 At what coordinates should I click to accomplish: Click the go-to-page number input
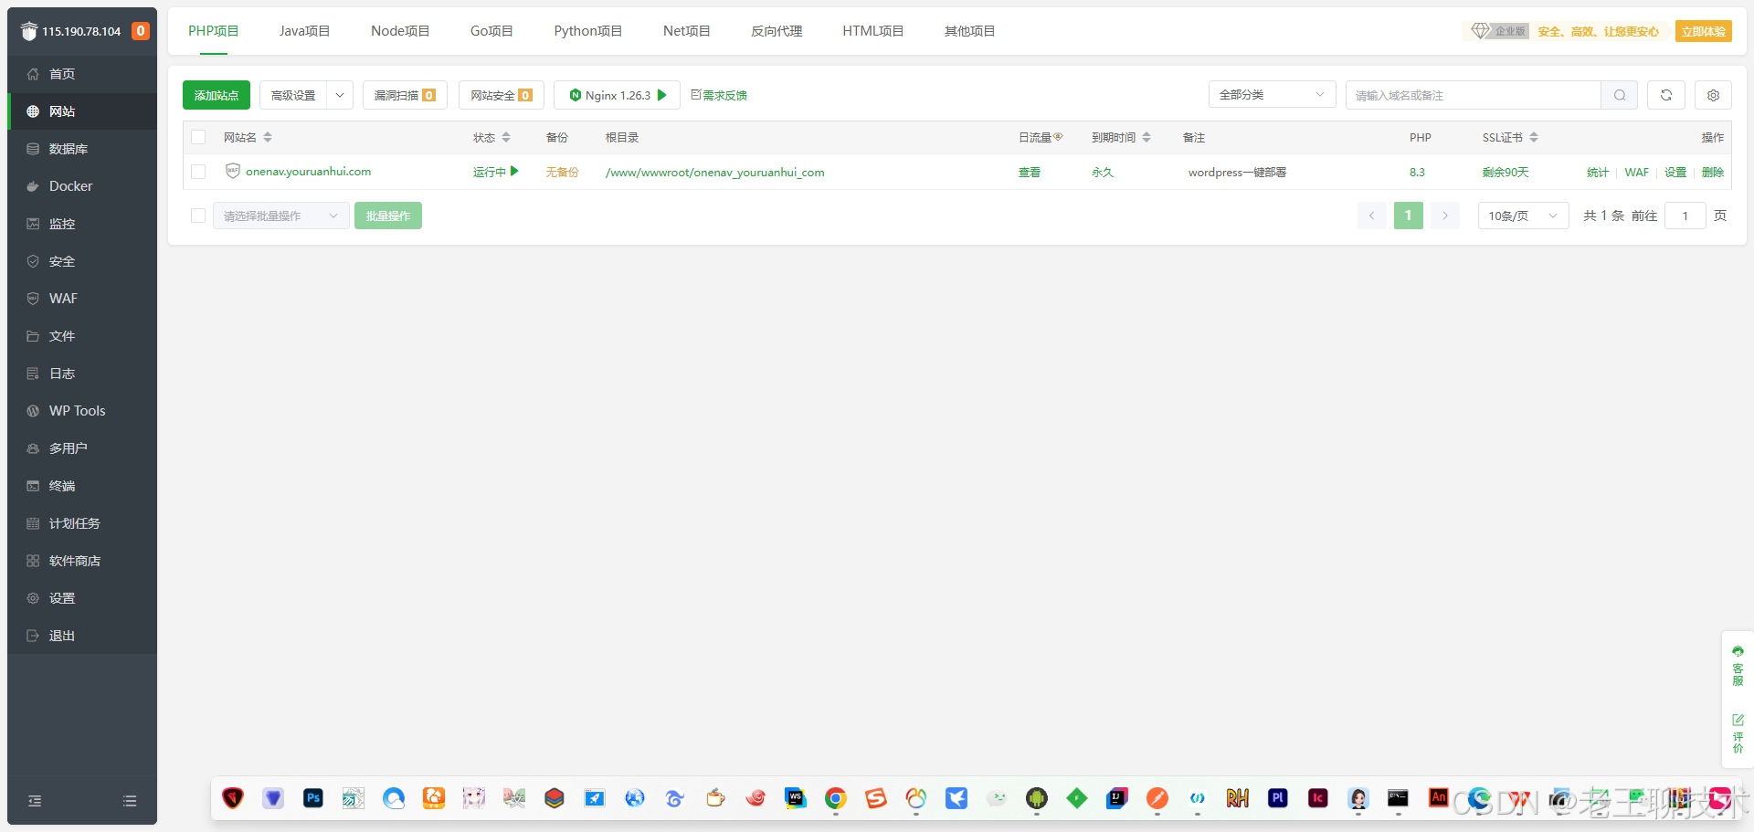1685,216
